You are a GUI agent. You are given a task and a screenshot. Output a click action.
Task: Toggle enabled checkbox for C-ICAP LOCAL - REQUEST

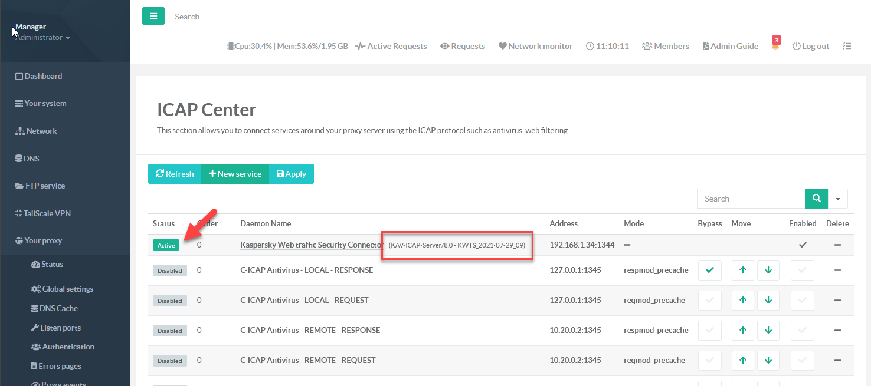(802, 301)
